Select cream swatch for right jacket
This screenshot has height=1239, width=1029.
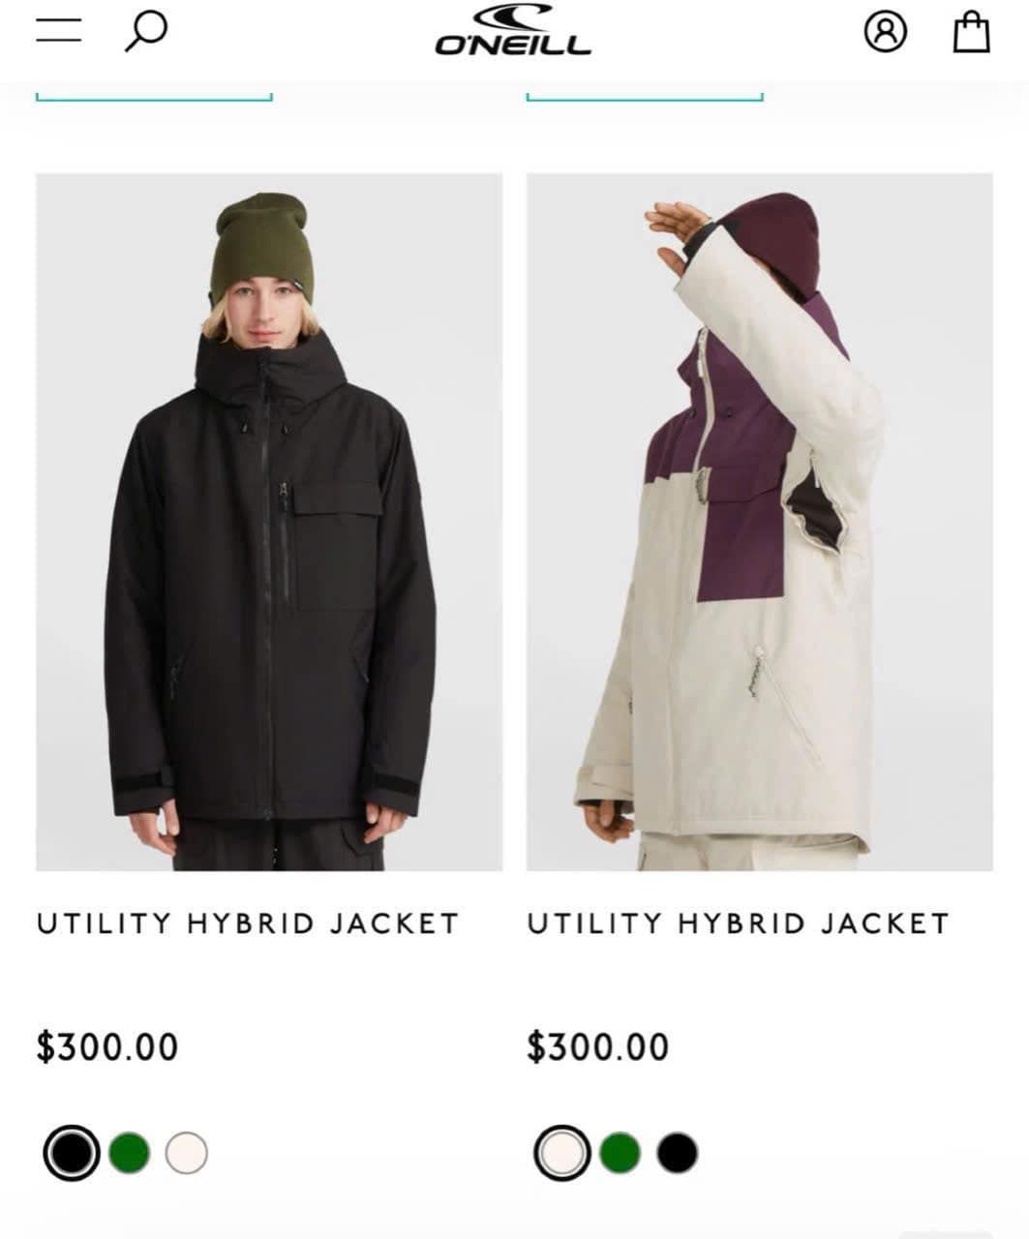click(x=562, y=1153)
